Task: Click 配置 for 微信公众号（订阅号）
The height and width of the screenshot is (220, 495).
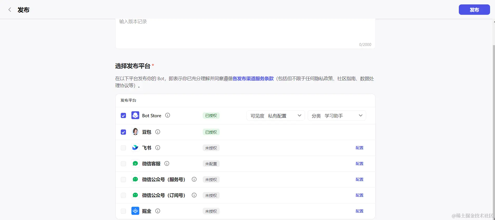Action: (x=359, y=195)
